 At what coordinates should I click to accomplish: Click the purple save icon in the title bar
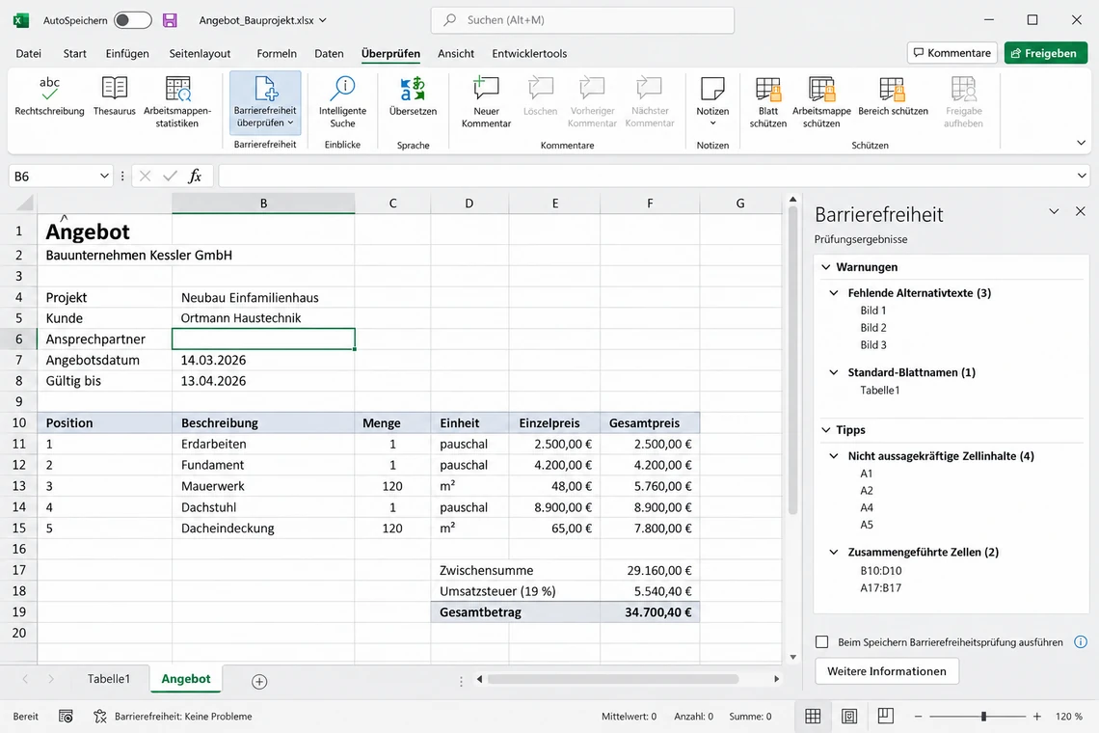(x=170, y=20)
